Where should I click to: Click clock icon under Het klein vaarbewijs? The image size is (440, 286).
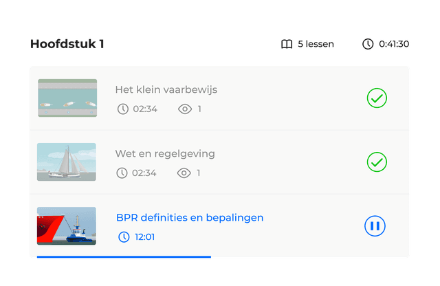[122, 109]
